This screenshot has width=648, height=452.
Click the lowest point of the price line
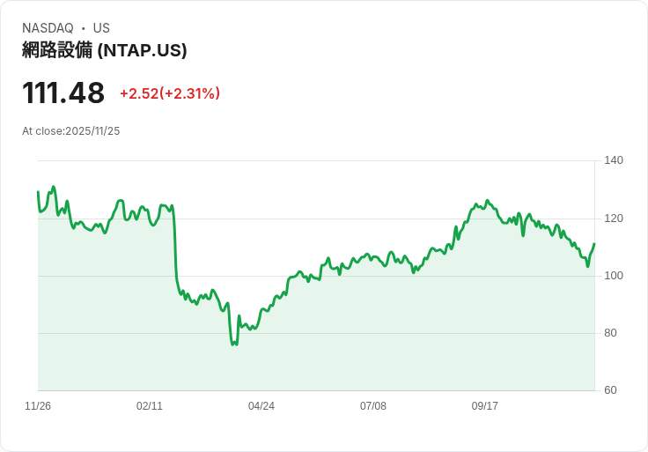point(233,345)
